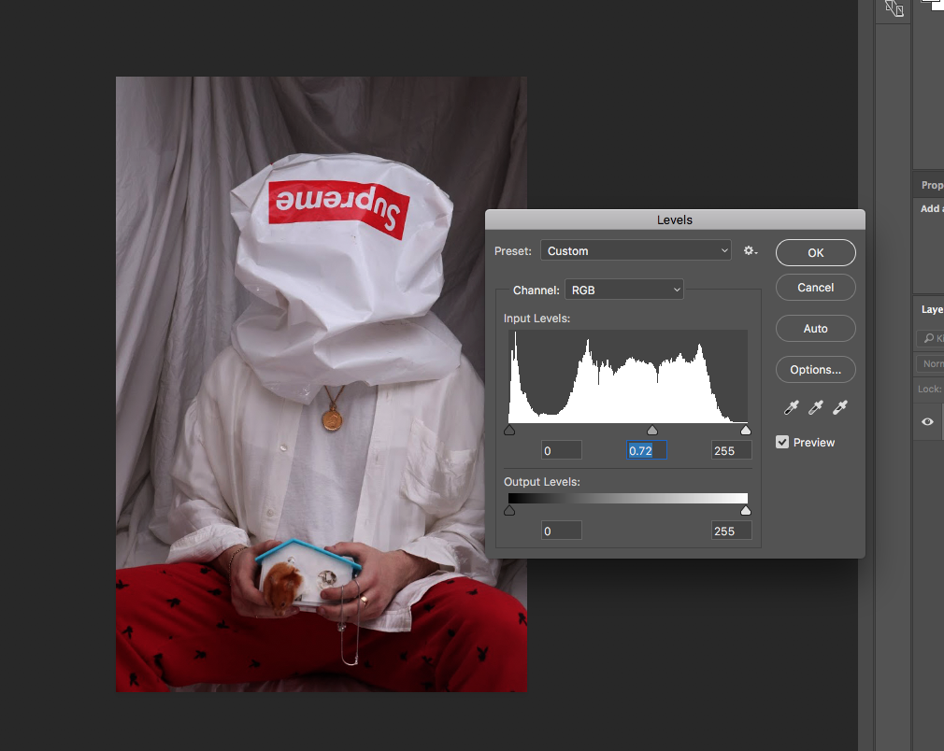Select the white point eyedropper

pos(840,408)
